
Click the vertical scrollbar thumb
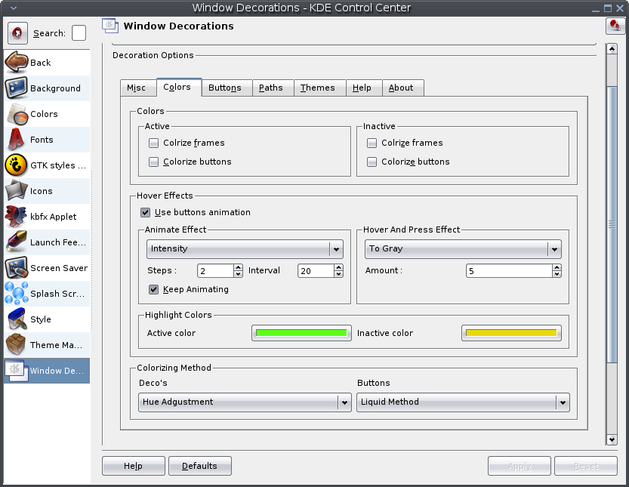pos(612,225)
